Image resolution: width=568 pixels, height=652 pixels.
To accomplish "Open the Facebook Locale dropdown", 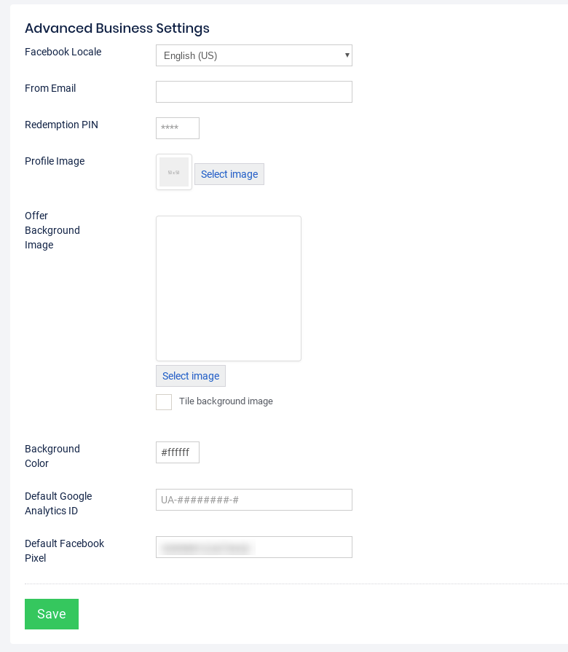I will click(x=253, y=55).
